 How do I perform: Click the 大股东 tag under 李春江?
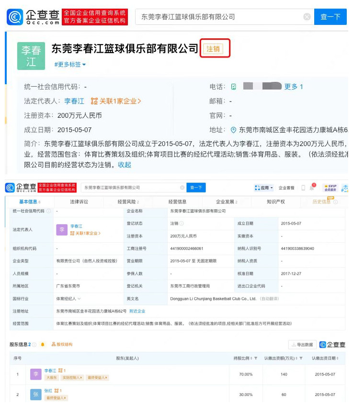click(x=52, y=378)
